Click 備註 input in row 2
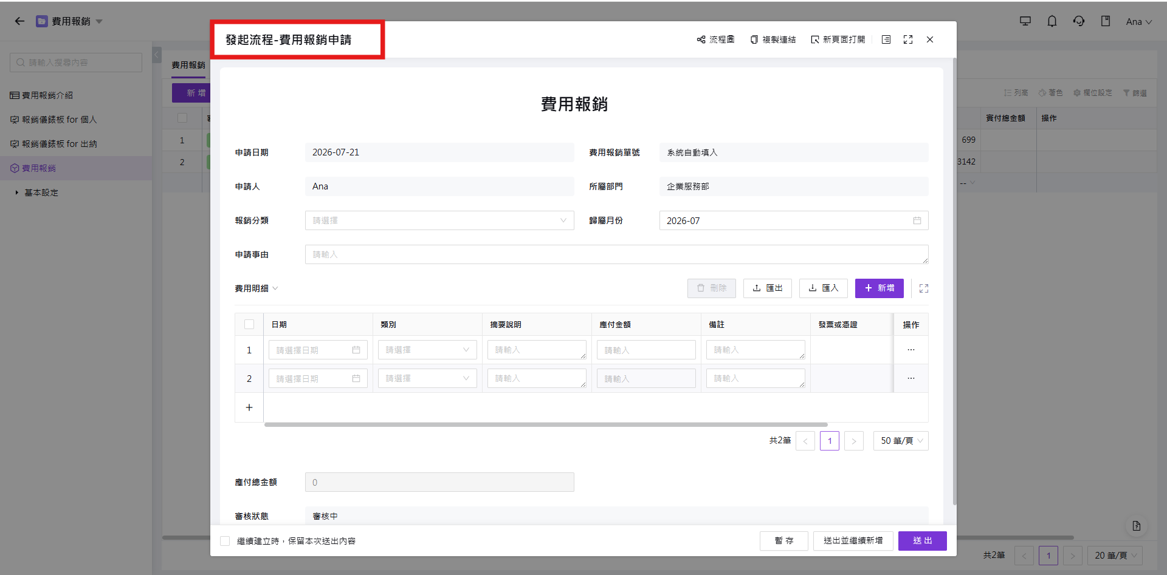This screenshot has height=575, width=1167. pyautogui.click(x=756, y=378)
